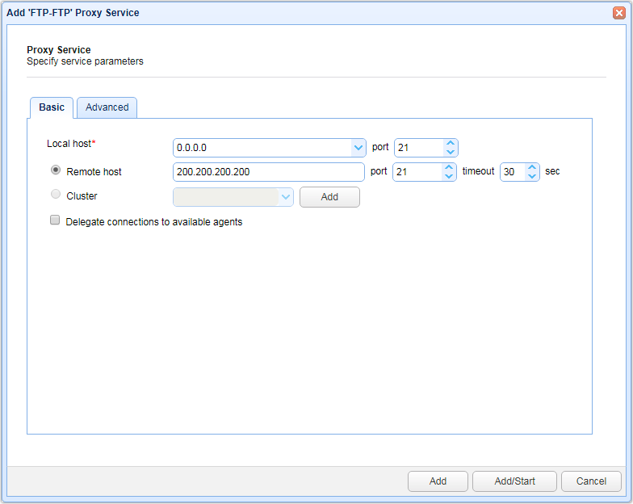Viewport: 633px width, 504px height.
Task: Switch to the Advanced tab
Action: pyautogui.click(x=107, y=107)
